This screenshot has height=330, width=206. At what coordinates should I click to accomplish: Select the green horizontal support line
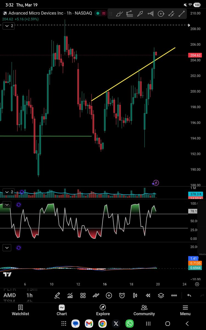[x=46, y=136]
